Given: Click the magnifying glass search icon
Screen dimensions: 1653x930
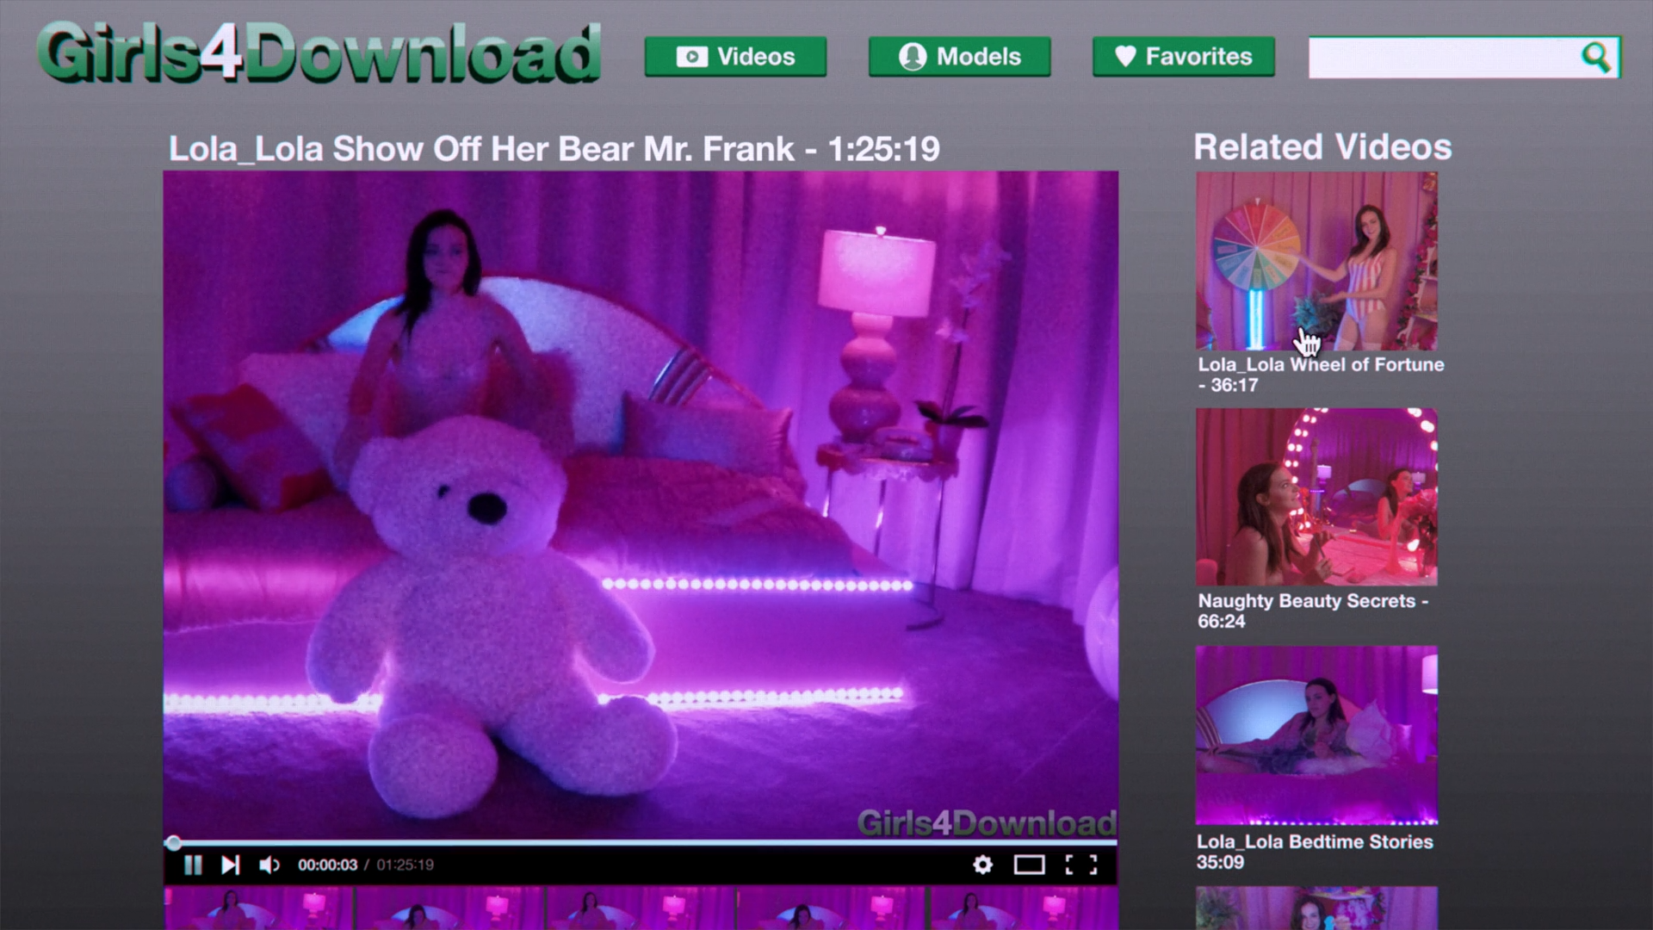Looking at the screenshot, I should (1596, 57).
